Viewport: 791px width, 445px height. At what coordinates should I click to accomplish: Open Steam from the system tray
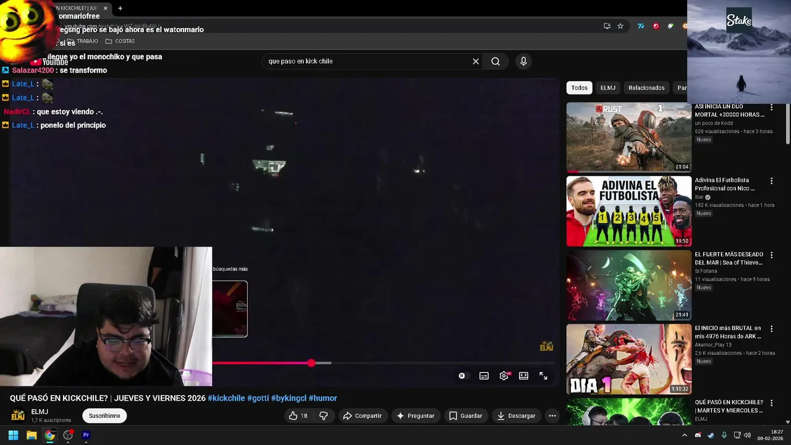pyautogui.click(x=711, y=435)
